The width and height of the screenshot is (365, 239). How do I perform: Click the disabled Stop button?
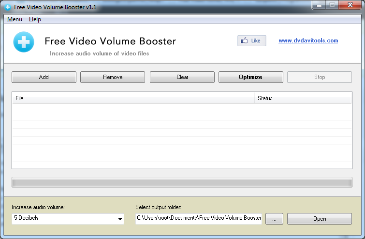pyautogui.click(x=319, y=77)
